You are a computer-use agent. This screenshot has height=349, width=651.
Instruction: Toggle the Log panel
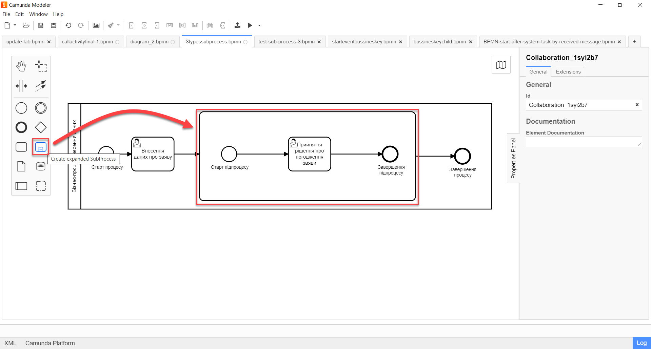click(x=642, y=343)
